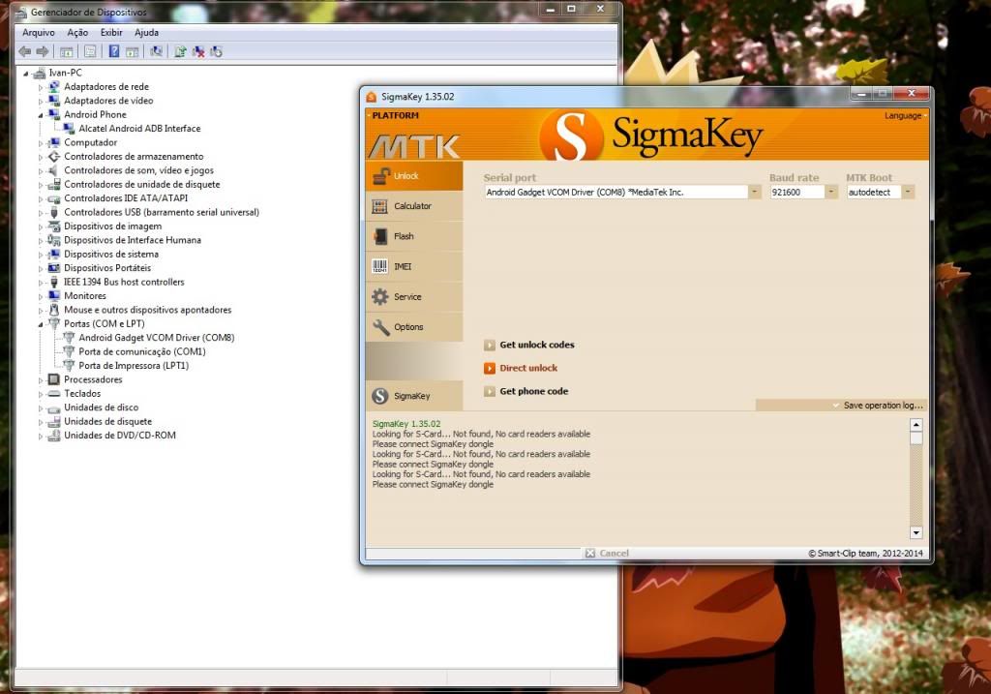Select Dispositivos Portáteis in the tree
991x694 pixels.
(x=107, y=268)
